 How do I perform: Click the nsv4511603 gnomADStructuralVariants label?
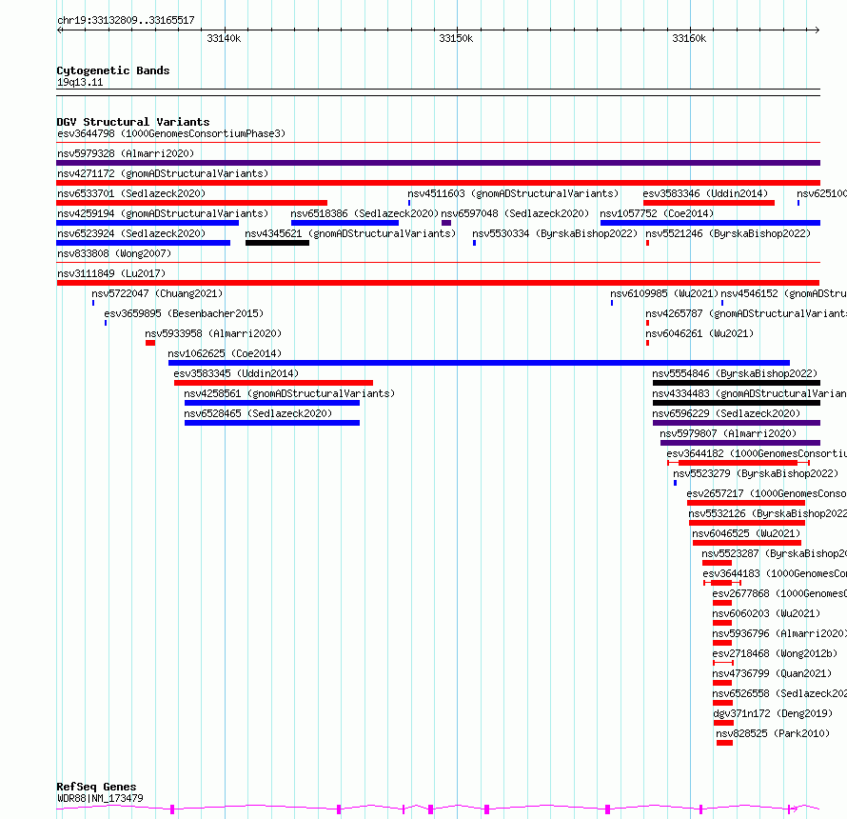tap(513, 193)
